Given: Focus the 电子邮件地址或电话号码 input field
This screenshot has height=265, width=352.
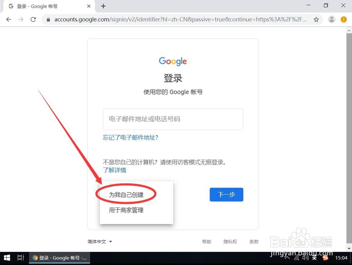Looking at the screenshot, I should click(173, 119).
